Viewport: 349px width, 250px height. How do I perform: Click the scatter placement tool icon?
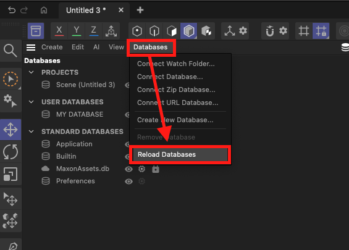click(11, 221)
